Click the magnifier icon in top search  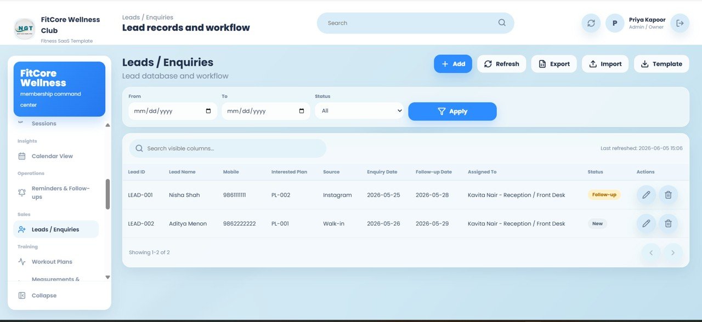click(x=502, y=23)
